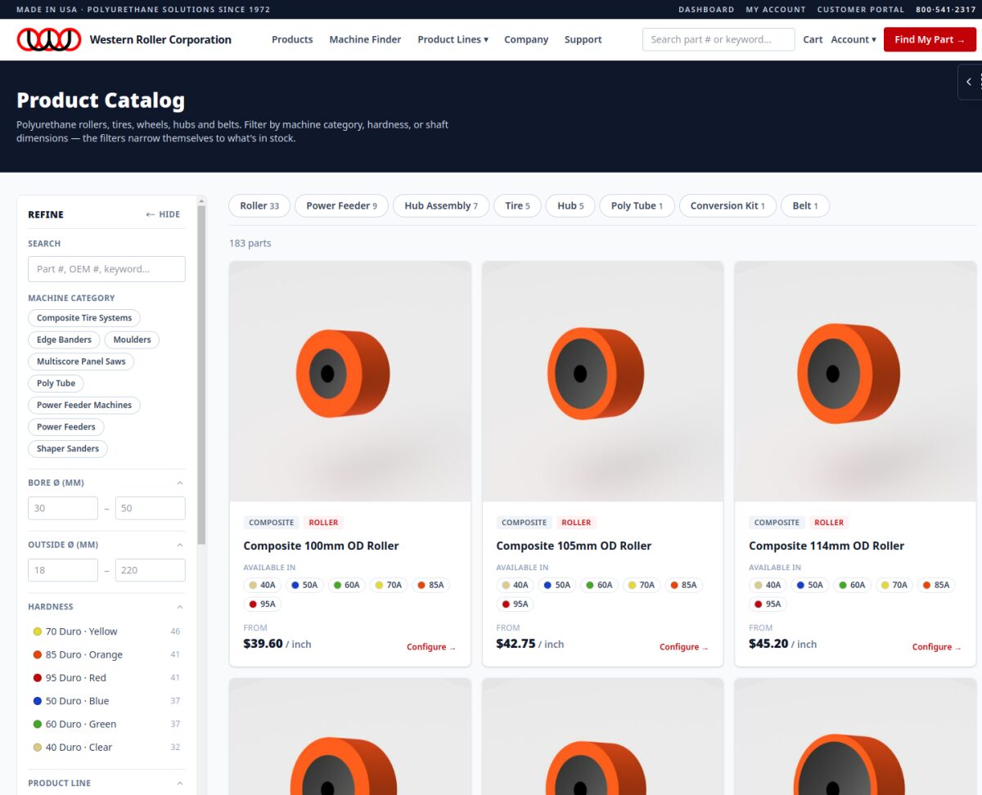
Task: Filter by 40 Duro Clear hardness
Action: click(106, 747)
